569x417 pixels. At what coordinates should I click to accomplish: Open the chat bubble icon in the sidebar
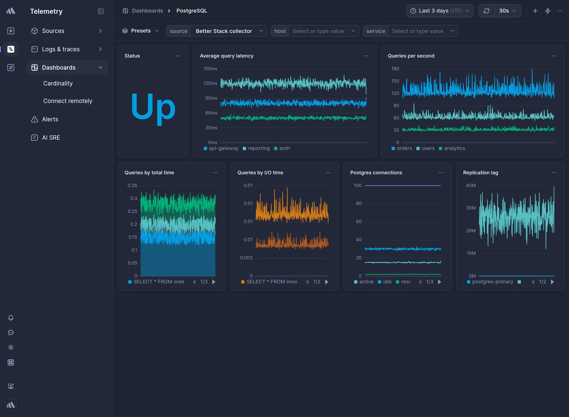tap(10, 333)
